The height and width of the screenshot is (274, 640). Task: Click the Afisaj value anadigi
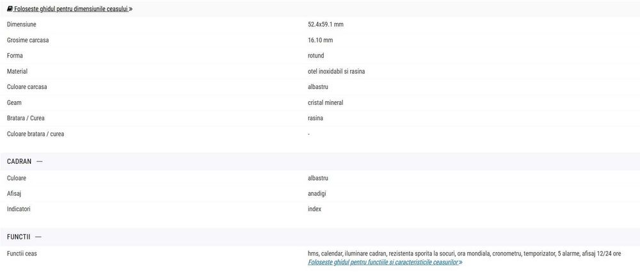[317, 193]
